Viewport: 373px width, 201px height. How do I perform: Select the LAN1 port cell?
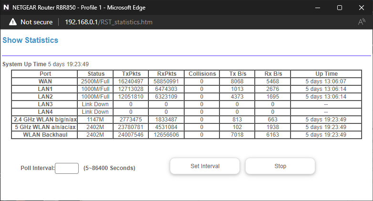point(45,89)
